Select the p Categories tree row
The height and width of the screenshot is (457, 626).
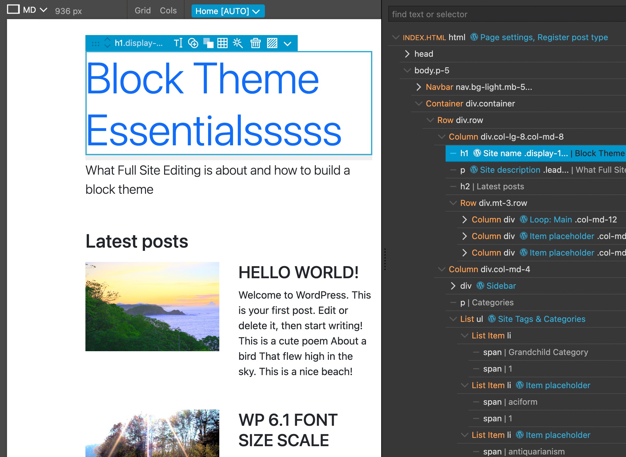coord(535,302)
